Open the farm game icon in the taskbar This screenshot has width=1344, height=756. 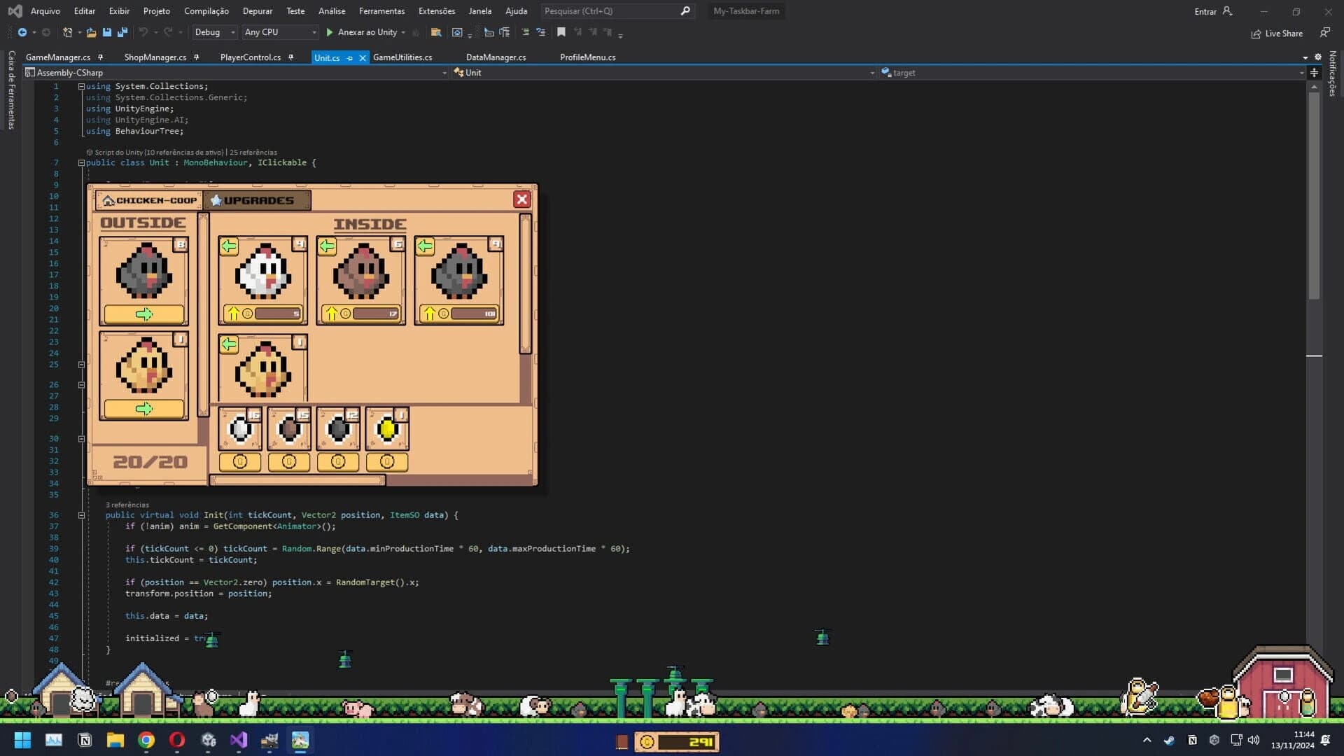click(300, 740)
